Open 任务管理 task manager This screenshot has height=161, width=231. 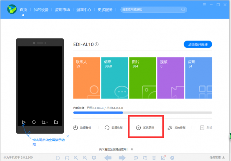(x=217, y=157)
